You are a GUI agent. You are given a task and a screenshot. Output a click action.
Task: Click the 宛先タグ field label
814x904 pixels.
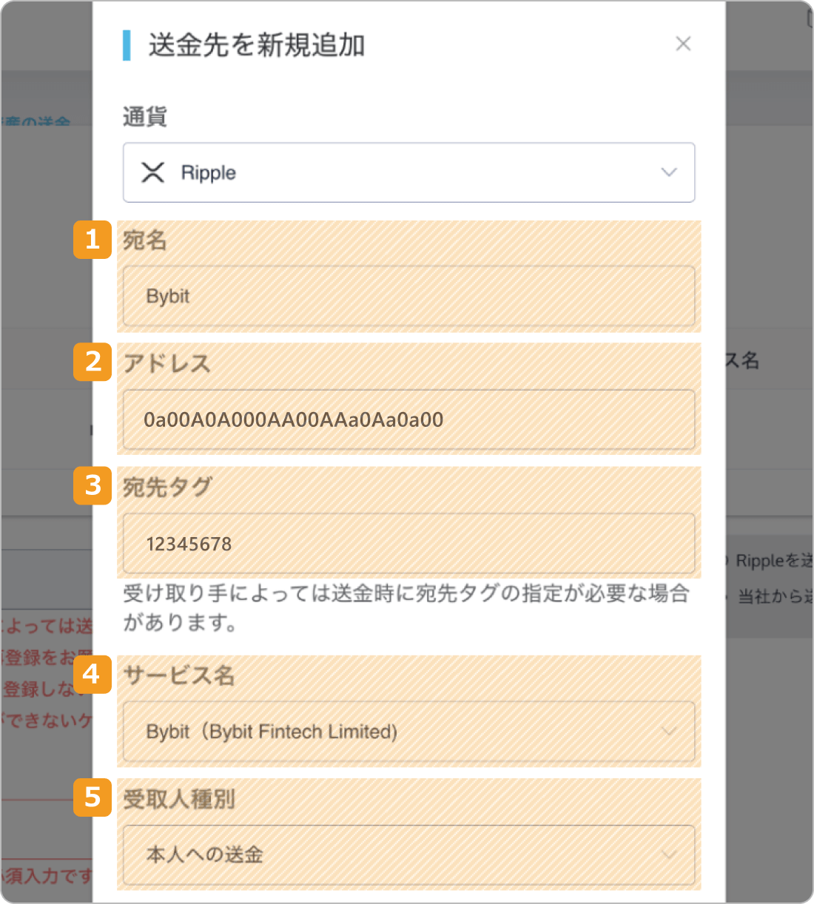[x=167, y=488]
